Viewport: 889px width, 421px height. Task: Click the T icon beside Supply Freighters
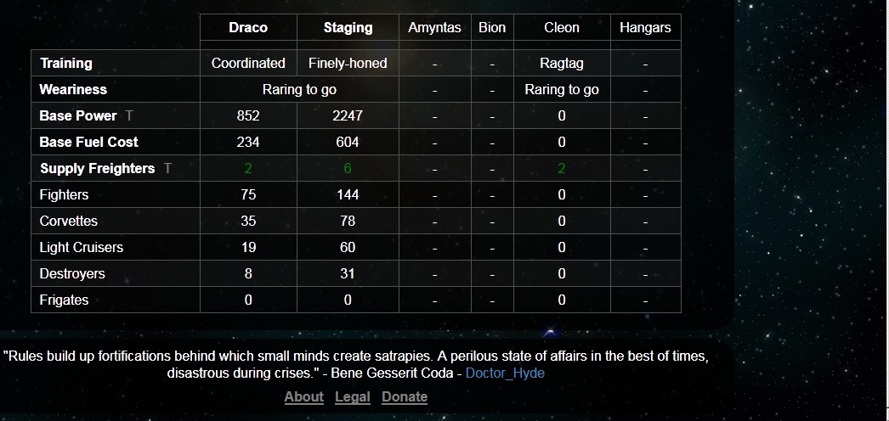click(167, 168)
